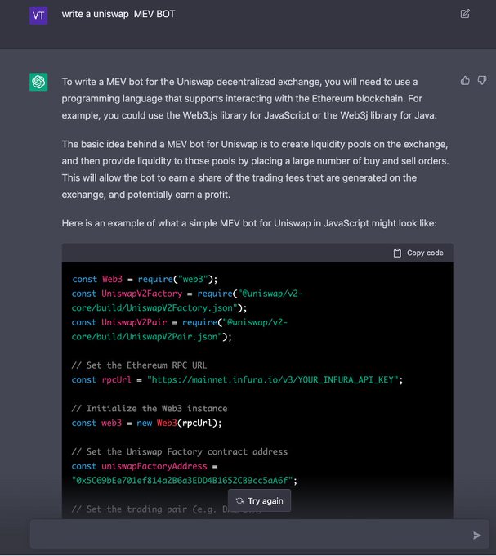Give the response a thumbs down
This screenshot has width=496, height=556.
481,80
